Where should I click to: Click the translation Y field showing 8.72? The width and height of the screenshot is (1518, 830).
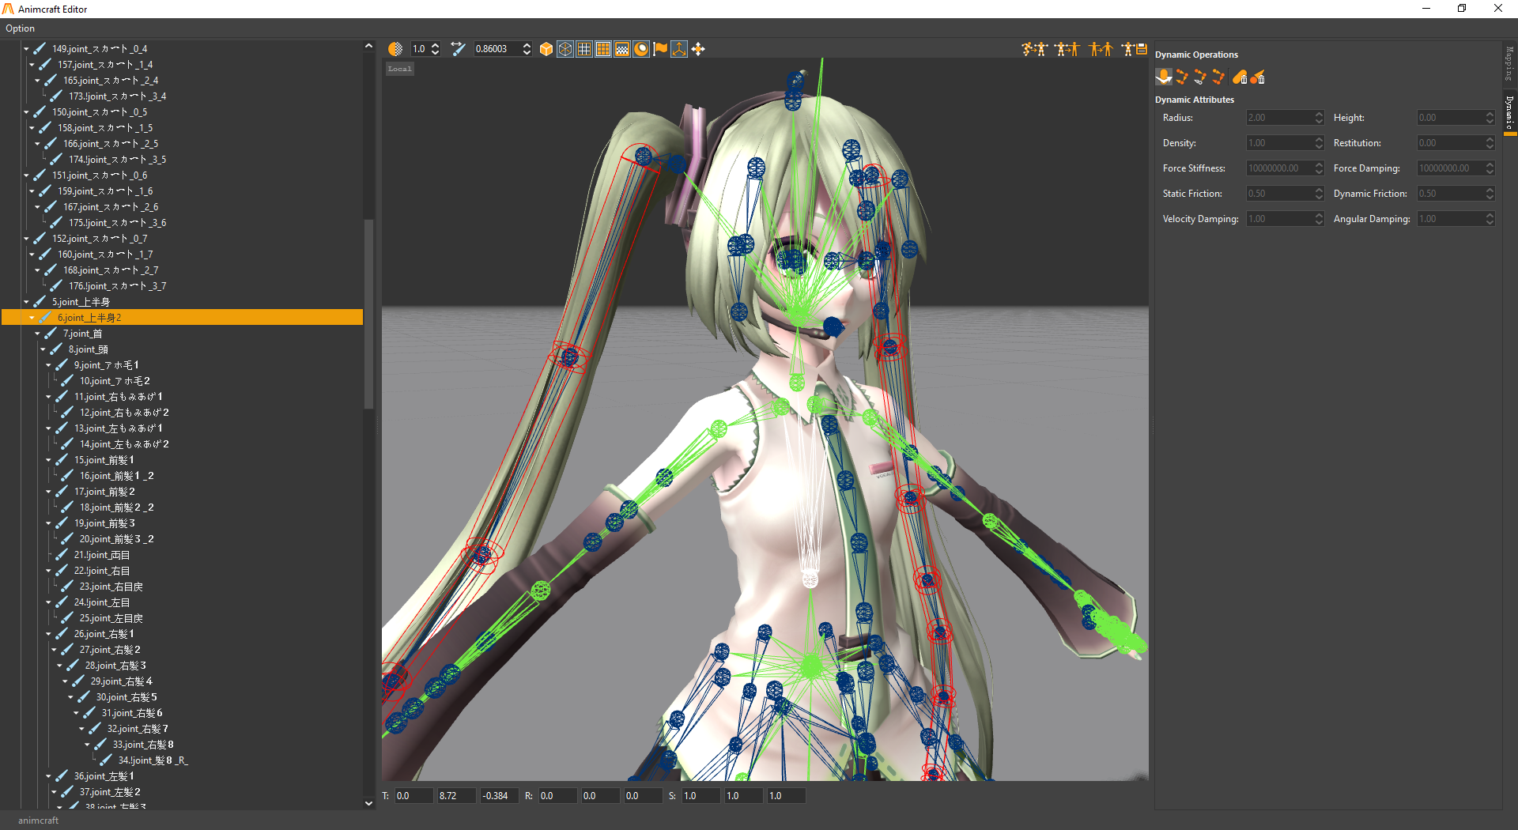[x=455, y=796]
